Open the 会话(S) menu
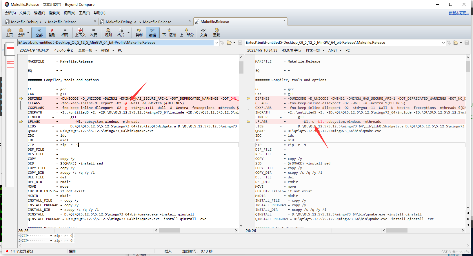This screenshot has height=256, width=473. pyautogui.click(x=10, y=13)
